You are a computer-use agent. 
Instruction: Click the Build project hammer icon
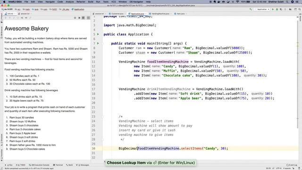[251, 9]
